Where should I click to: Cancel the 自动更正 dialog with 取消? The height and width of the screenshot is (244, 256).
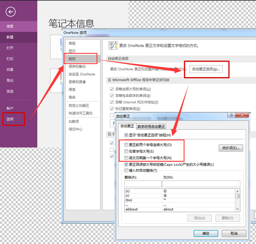234,233
